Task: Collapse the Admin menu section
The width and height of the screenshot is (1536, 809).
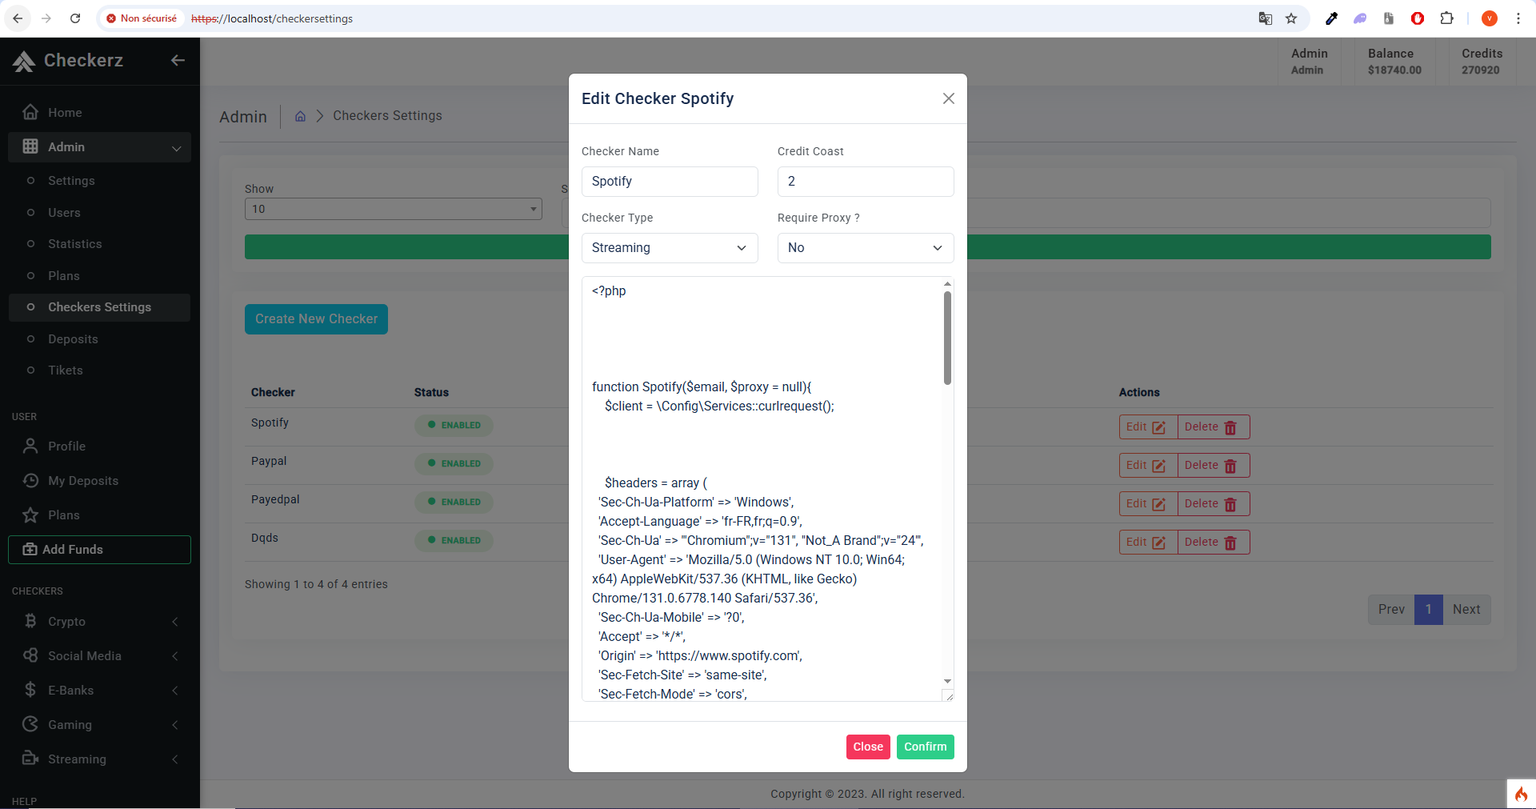Action: (99, 147)
